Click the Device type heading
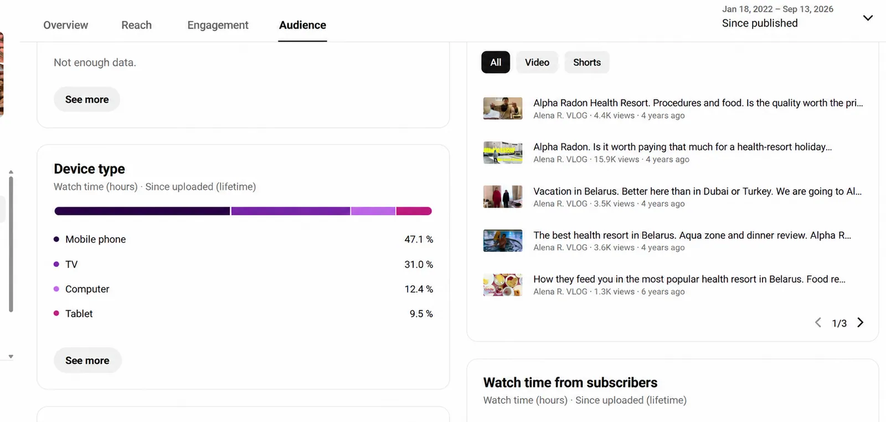The height and width of the screenshot is (422, 886). (89, 169)
